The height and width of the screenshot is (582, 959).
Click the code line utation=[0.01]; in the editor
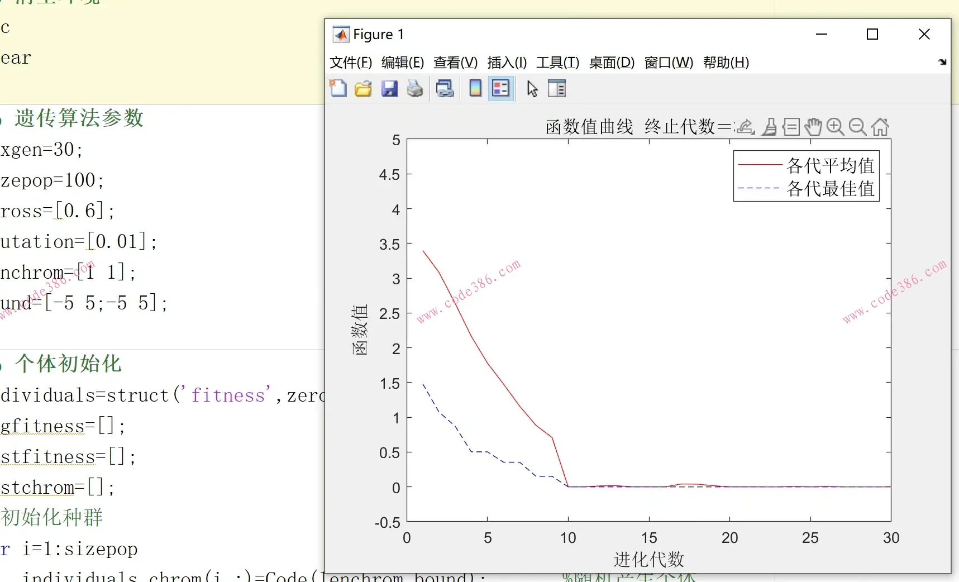click(x=79, y=242)
